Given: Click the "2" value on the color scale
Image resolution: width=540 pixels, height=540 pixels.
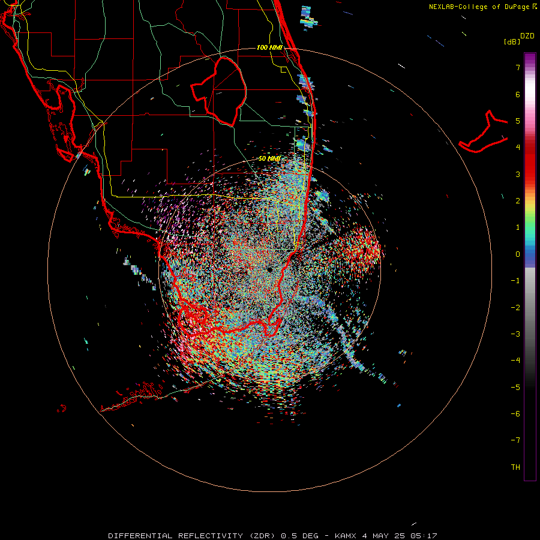Looking at the screenshot, I should coord(518,201).
